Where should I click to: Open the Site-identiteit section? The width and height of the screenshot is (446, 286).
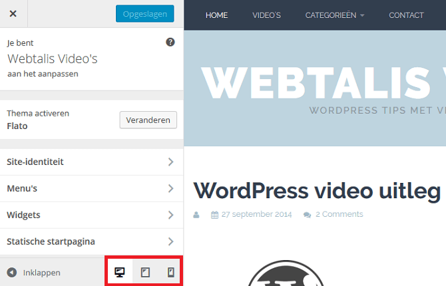[x=92, y=162]
